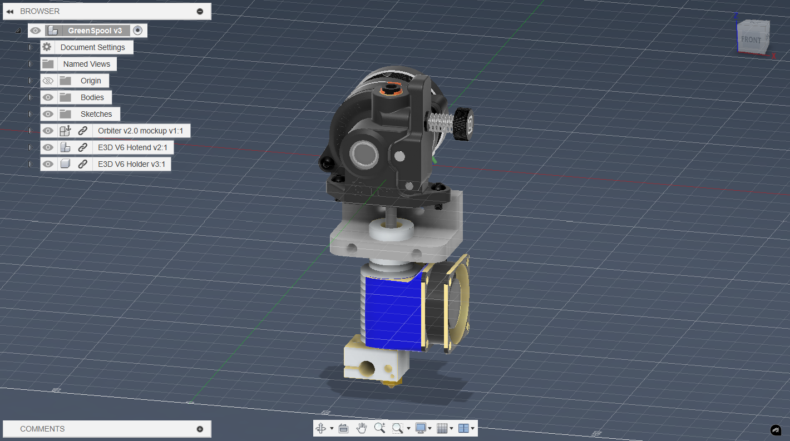Click the Sketches folder icon

66,114
